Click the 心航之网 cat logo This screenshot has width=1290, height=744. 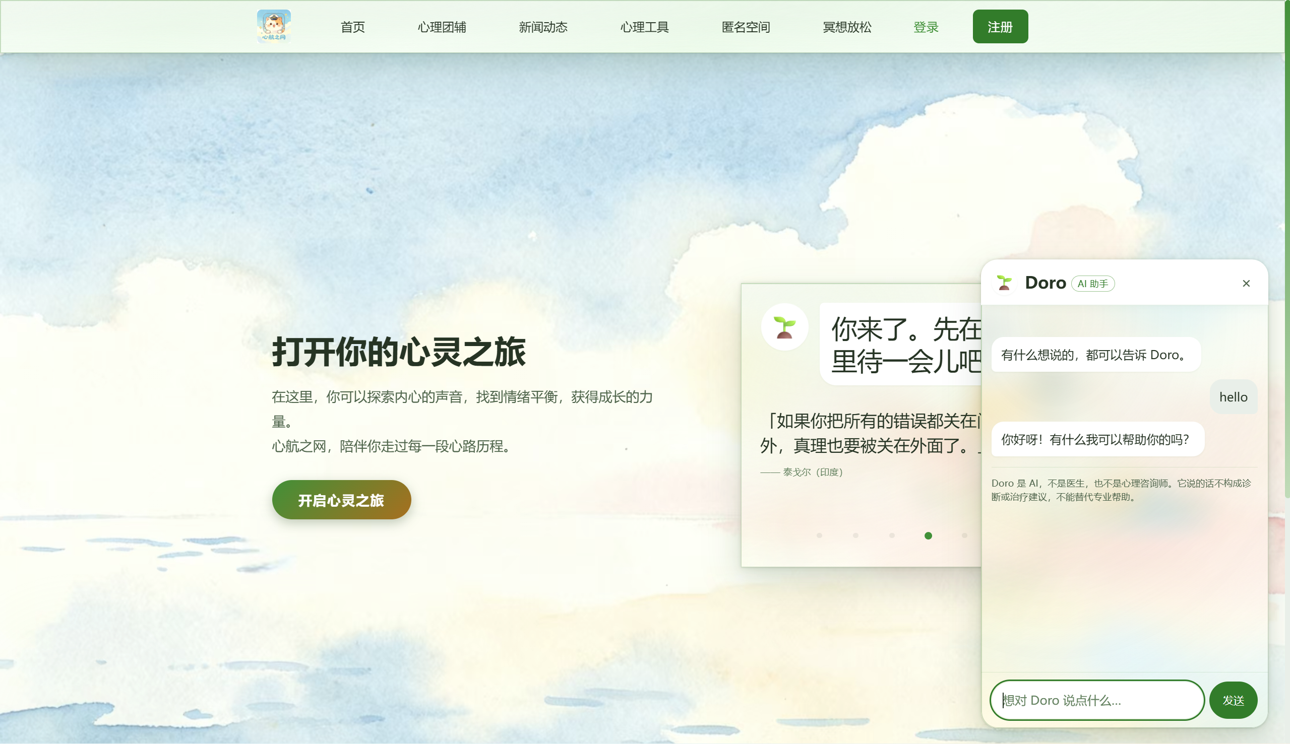[x=274, y=26]
